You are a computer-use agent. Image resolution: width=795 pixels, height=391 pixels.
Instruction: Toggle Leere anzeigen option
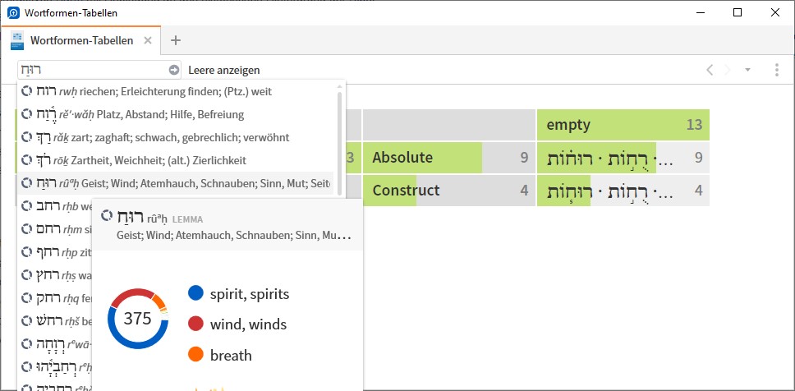pos(223,70)
